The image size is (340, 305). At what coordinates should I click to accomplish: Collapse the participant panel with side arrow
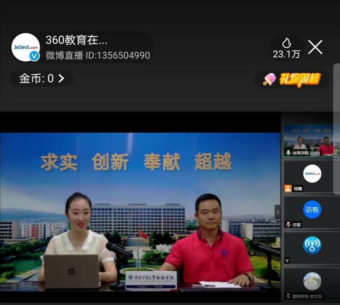tap(277, 211)
